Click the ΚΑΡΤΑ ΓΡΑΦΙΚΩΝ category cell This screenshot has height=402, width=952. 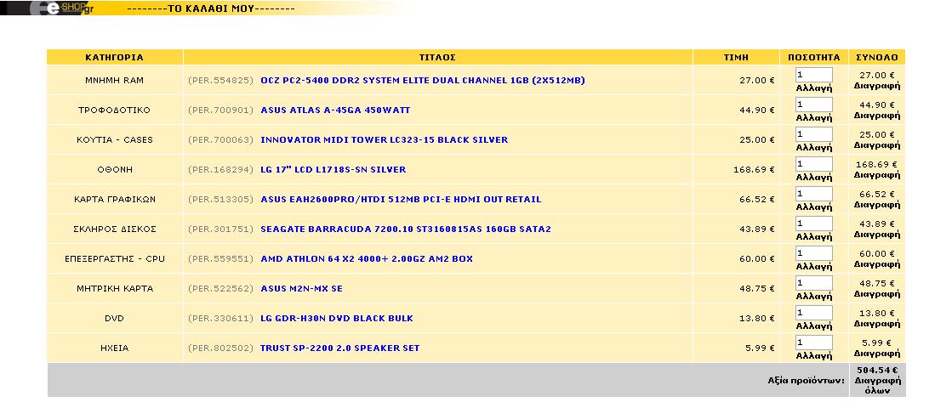point(115,199)
